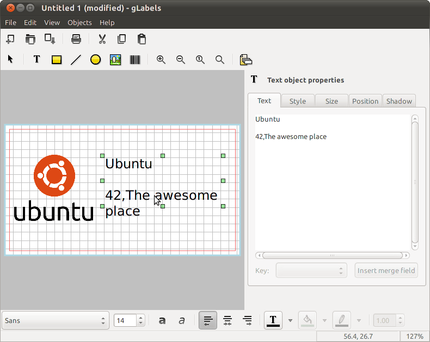
Task: Decrease font size with down arrow
Action: tap(140, 324)
